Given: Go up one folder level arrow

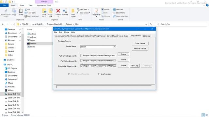Looking at the screenshot, I should click(x=14, y=24).
